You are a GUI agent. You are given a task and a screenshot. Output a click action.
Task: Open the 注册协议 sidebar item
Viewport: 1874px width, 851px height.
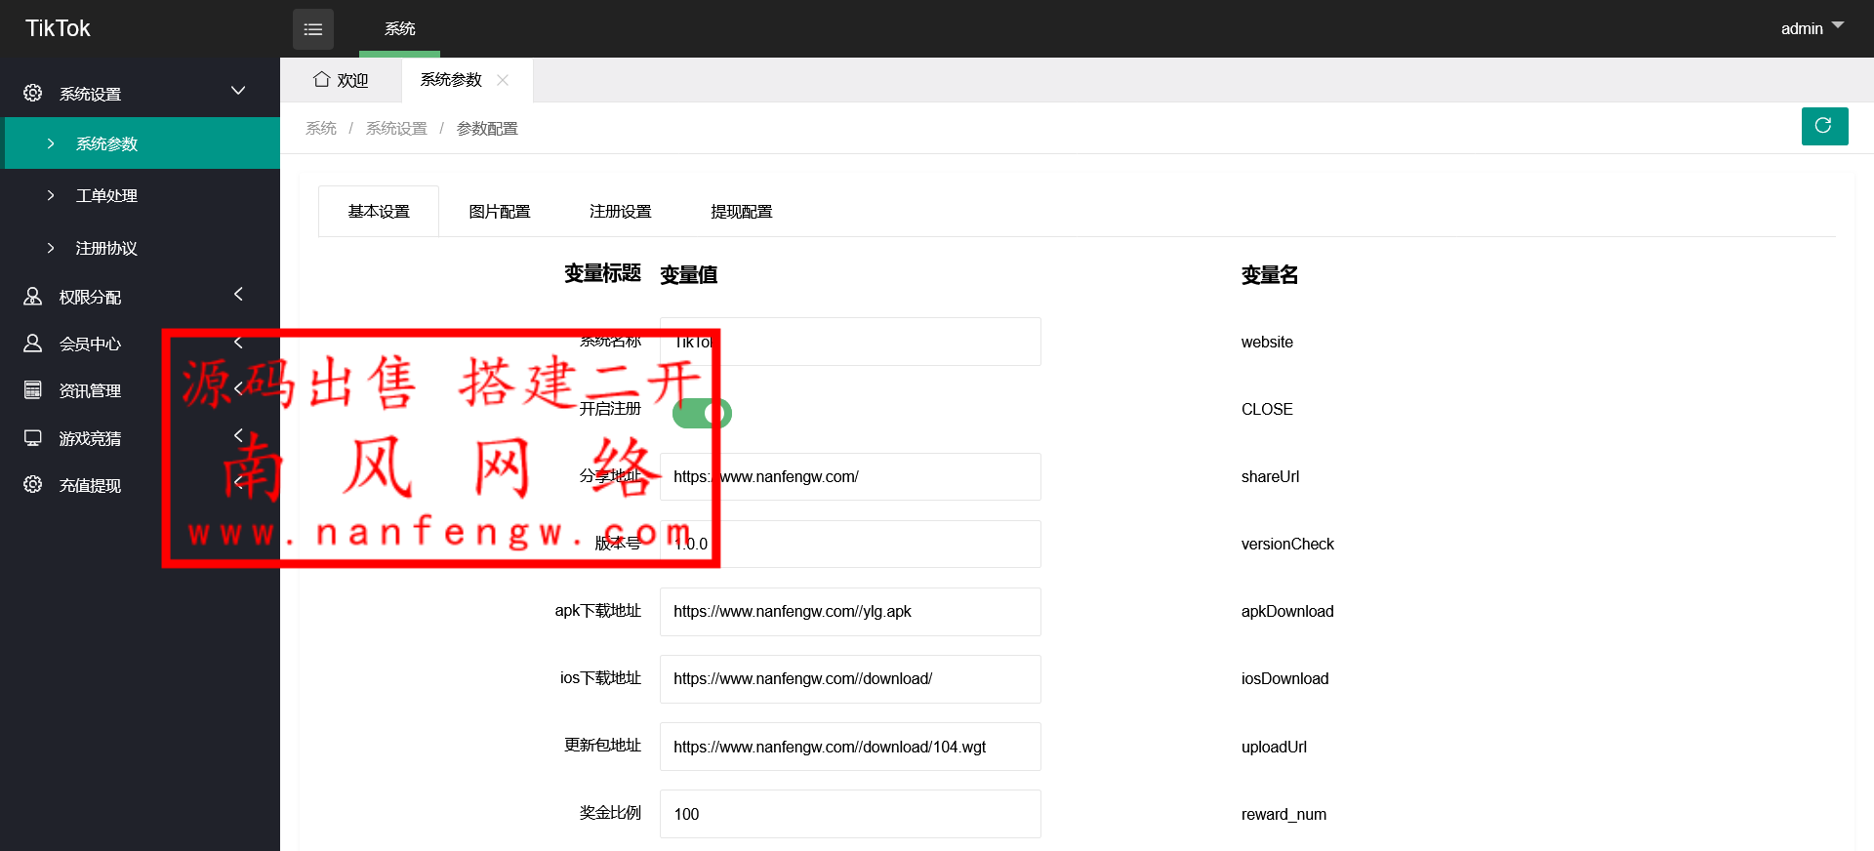(x=106, y=249)
